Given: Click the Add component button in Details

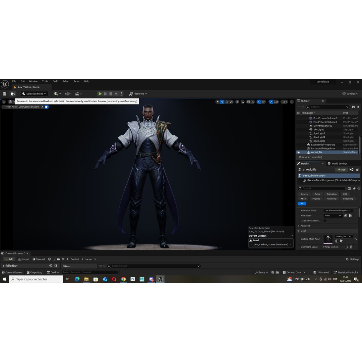Looking at the screenshot, I should tap(342, 170).
